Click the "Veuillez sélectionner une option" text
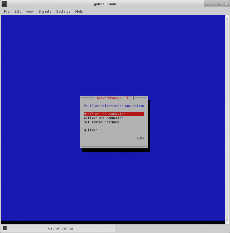The width and height of the screenshot is (230, 233). (114, 106)
